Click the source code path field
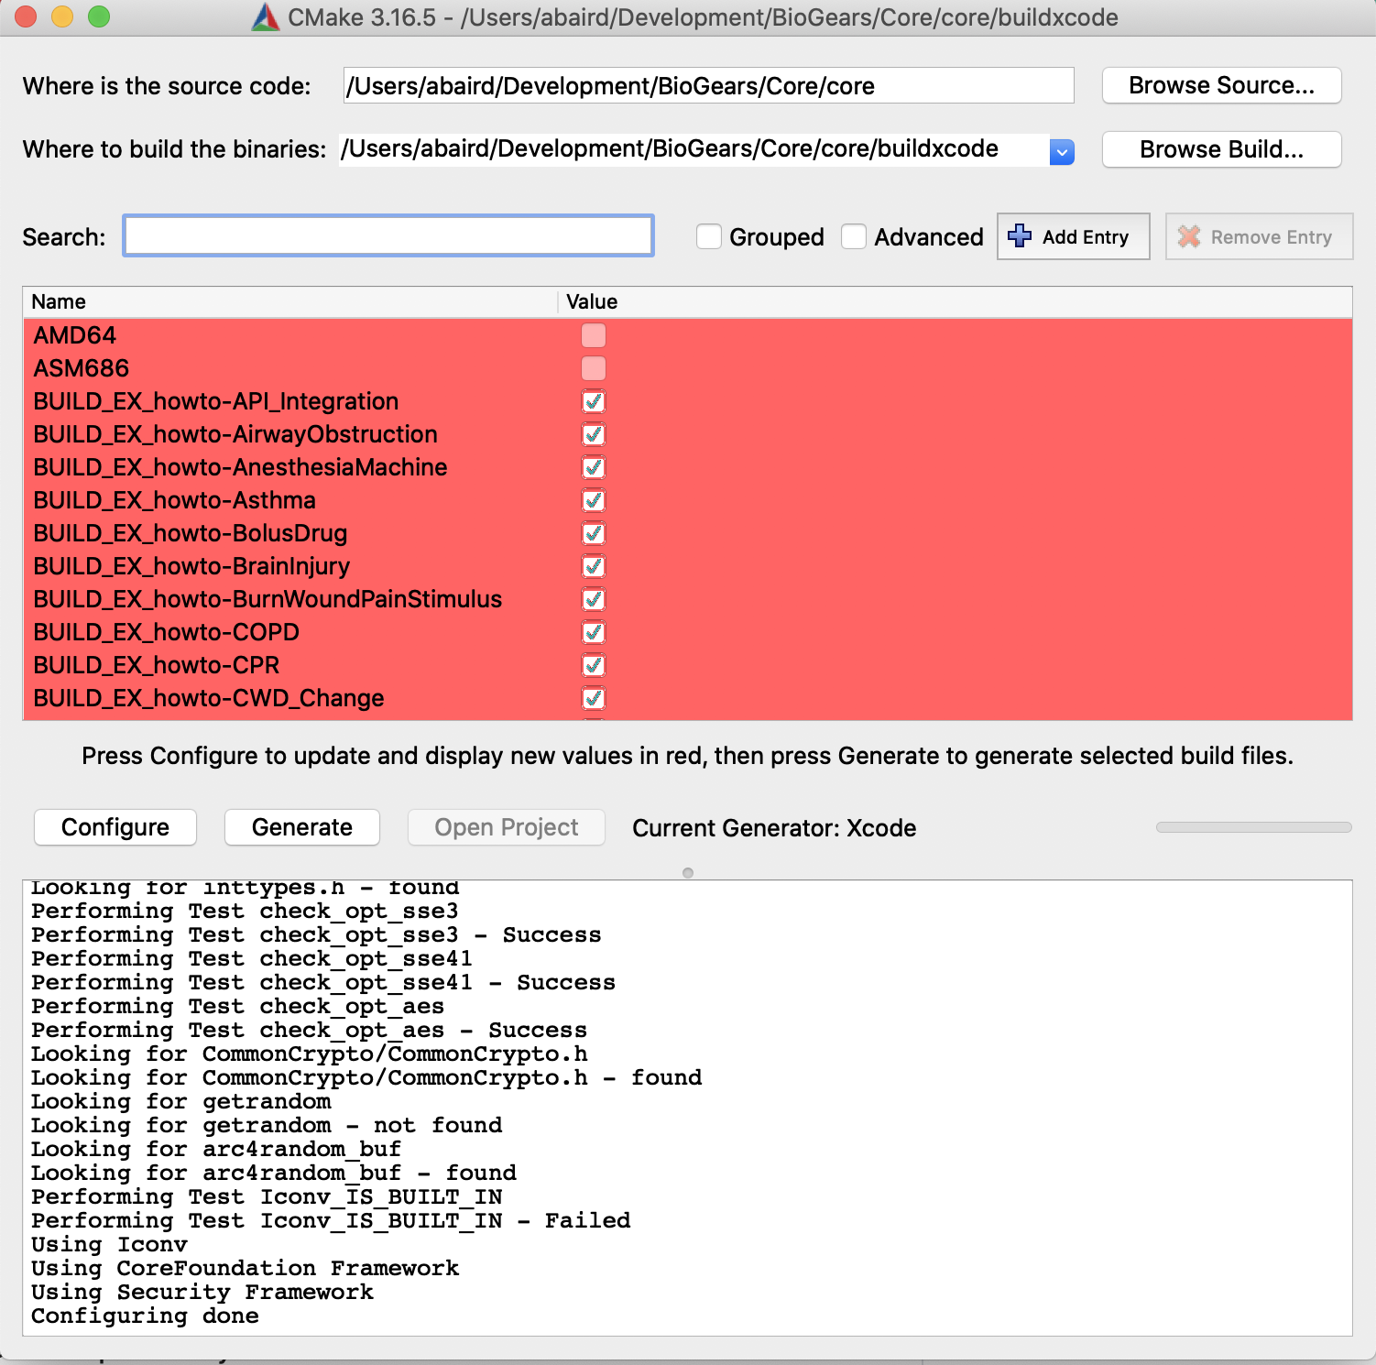 click(708, 85)
